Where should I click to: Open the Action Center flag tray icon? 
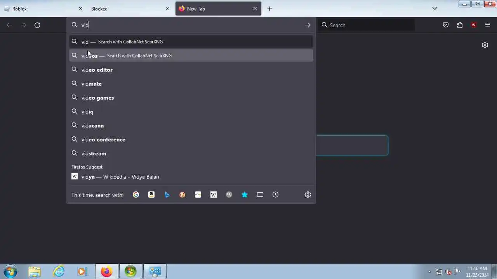(458, 272)
